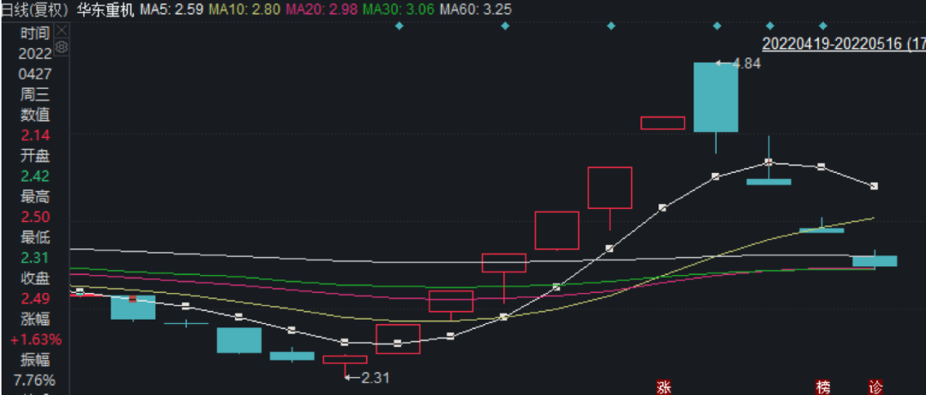The width and height of the screenshot is (926, 395).
Task: Open the info panel gear settings
Action: click(62, 46)
